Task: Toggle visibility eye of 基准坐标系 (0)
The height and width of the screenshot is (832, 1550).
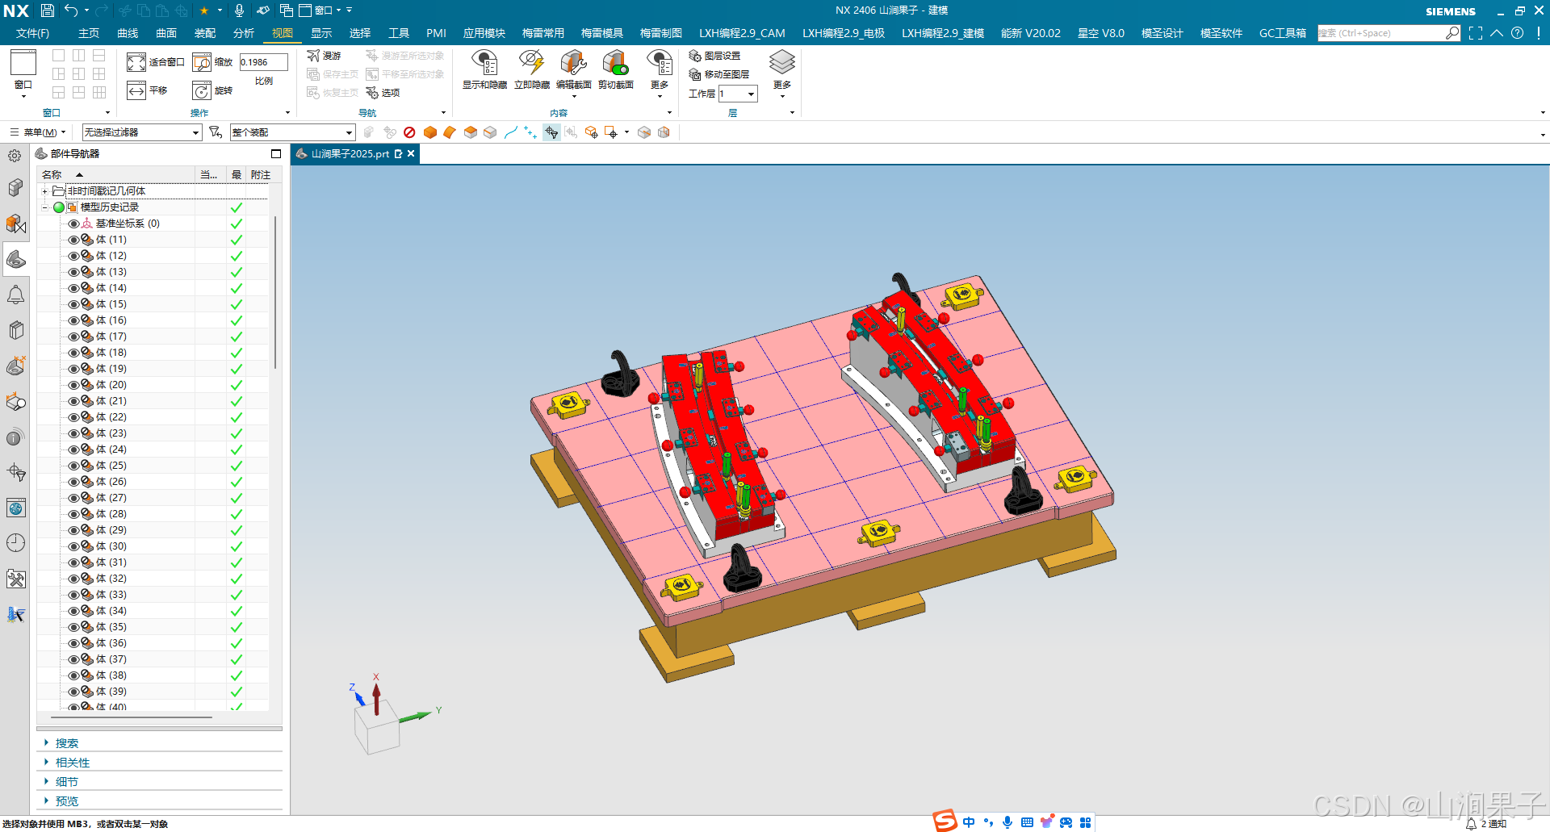Action: (x=73, y=224)
